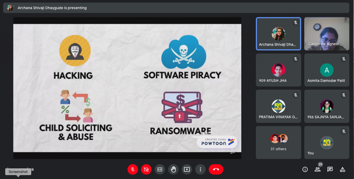Viewport: 354px width, 179px height.
Task: Open the three-dot more options menu
Action: pos(201,169)
